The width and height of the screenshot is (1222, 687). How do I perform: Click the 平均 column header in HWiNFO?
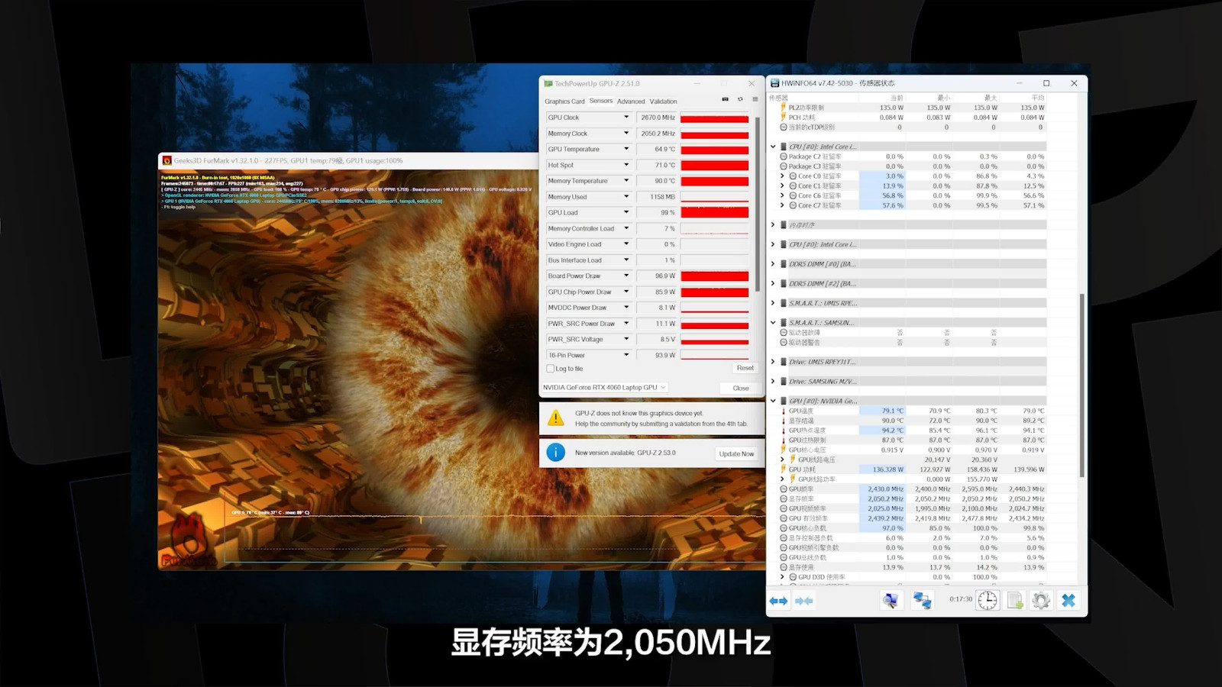tap(1037, 98)
